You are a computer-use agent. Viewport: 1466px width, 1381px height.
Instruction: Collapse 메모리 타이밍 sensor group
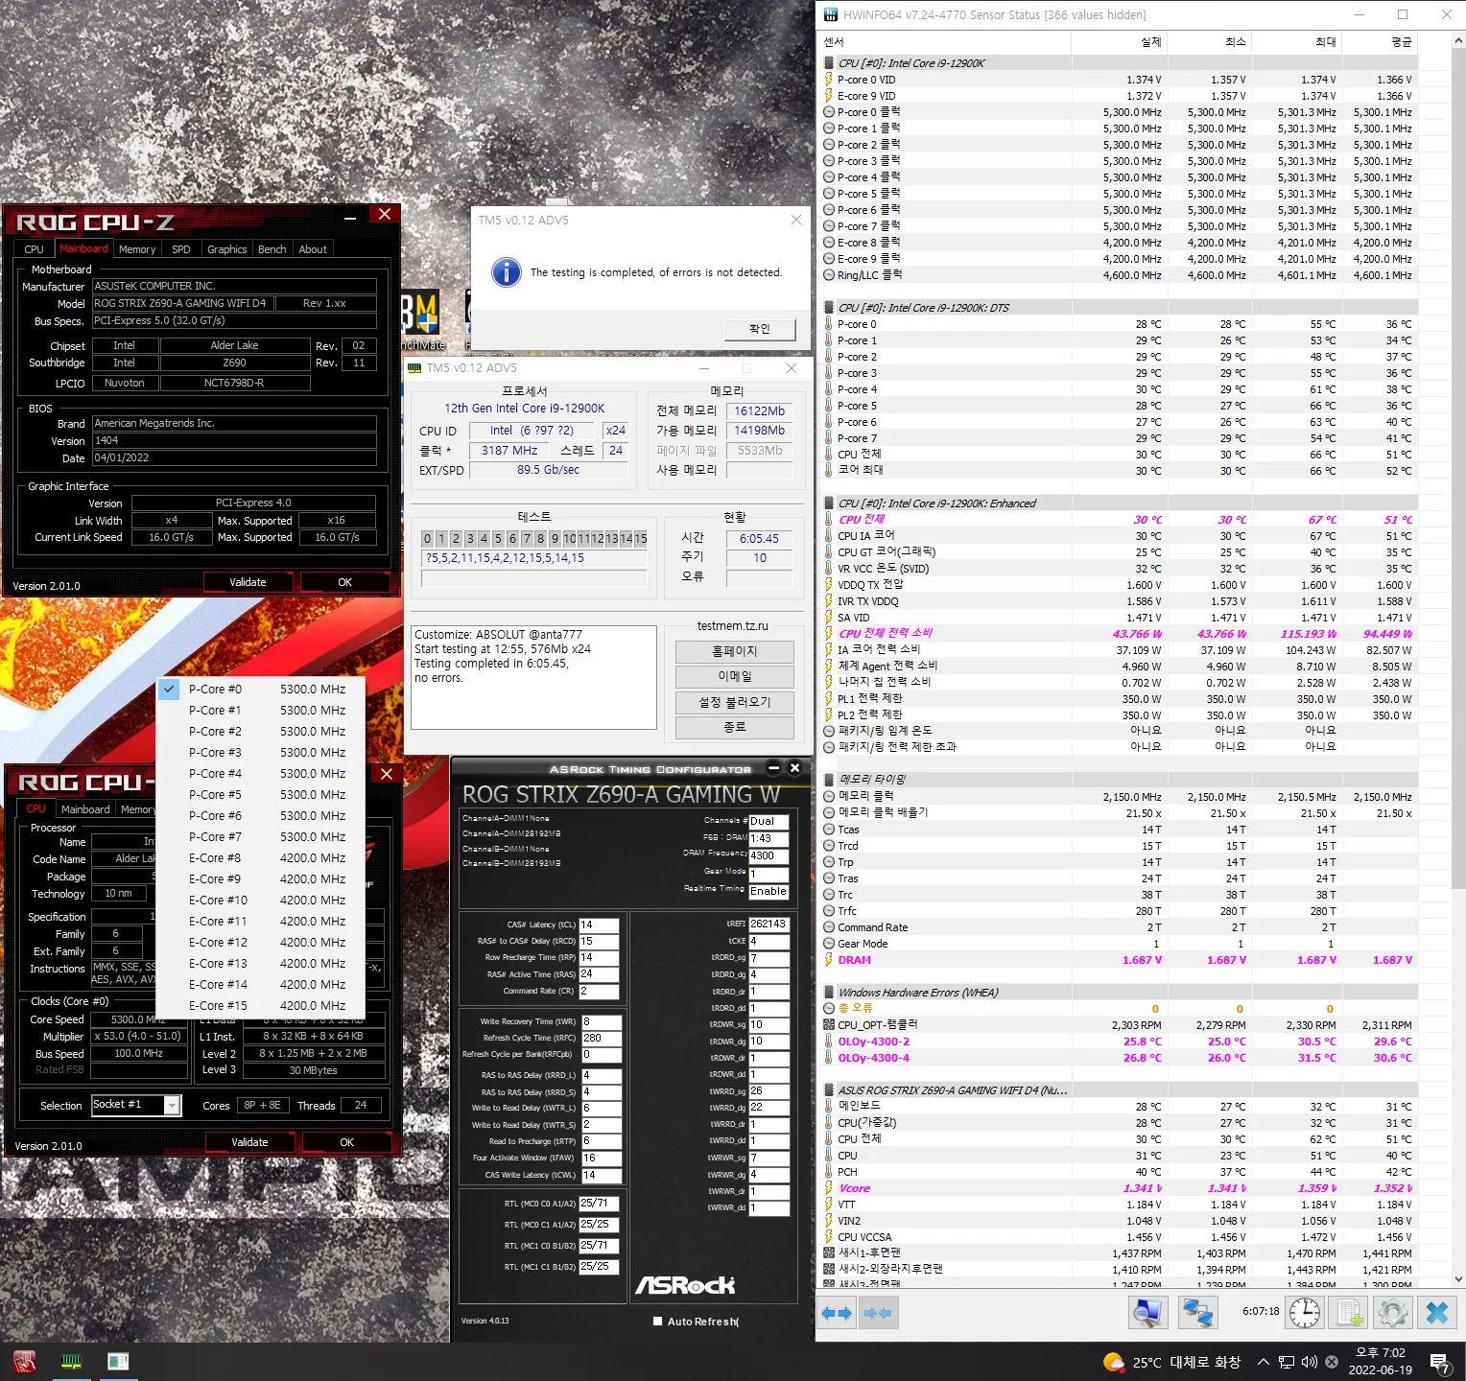coord(829,780)
